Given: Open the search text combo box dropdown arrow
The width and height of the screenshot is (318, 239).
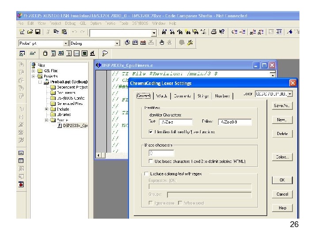Looking at the screenshot, I should [154, 33].
